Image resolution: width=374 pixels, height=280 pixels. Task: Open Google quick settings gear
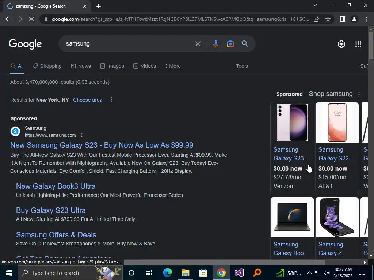341,44
